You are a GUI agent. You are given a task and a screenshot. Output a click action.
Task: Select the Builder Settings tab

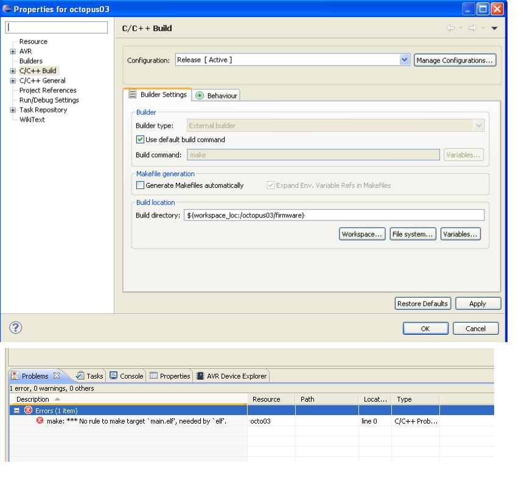158,94
